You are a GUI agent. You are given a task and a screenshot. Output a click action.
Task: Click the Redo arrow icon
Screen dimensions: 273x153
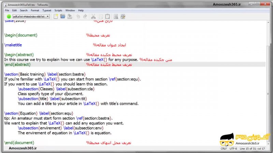[84, 16]
